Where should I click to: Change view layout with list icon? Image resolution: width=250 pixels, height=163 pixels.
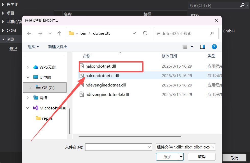[185, 47]
